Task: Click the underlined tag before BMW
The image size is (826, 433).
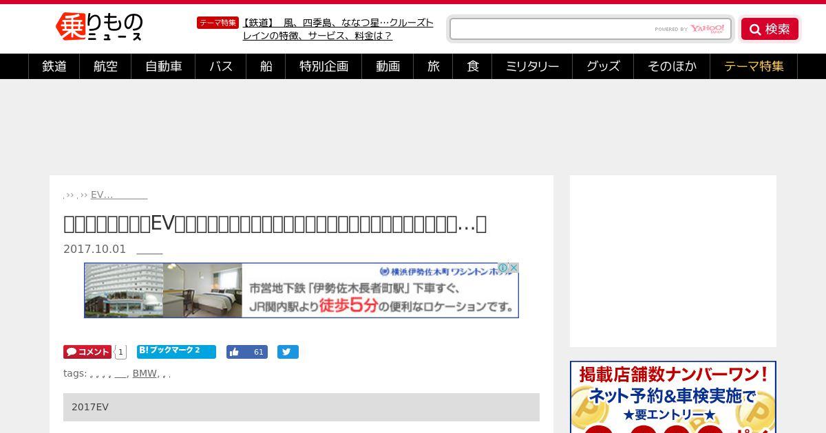Action: click(x=120, y=373)
